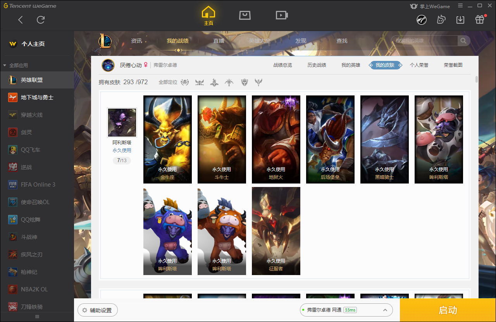The height and width of the screenshot is (322, 496).
Task: Click the magnifier search button
Action: click(463, 41)
